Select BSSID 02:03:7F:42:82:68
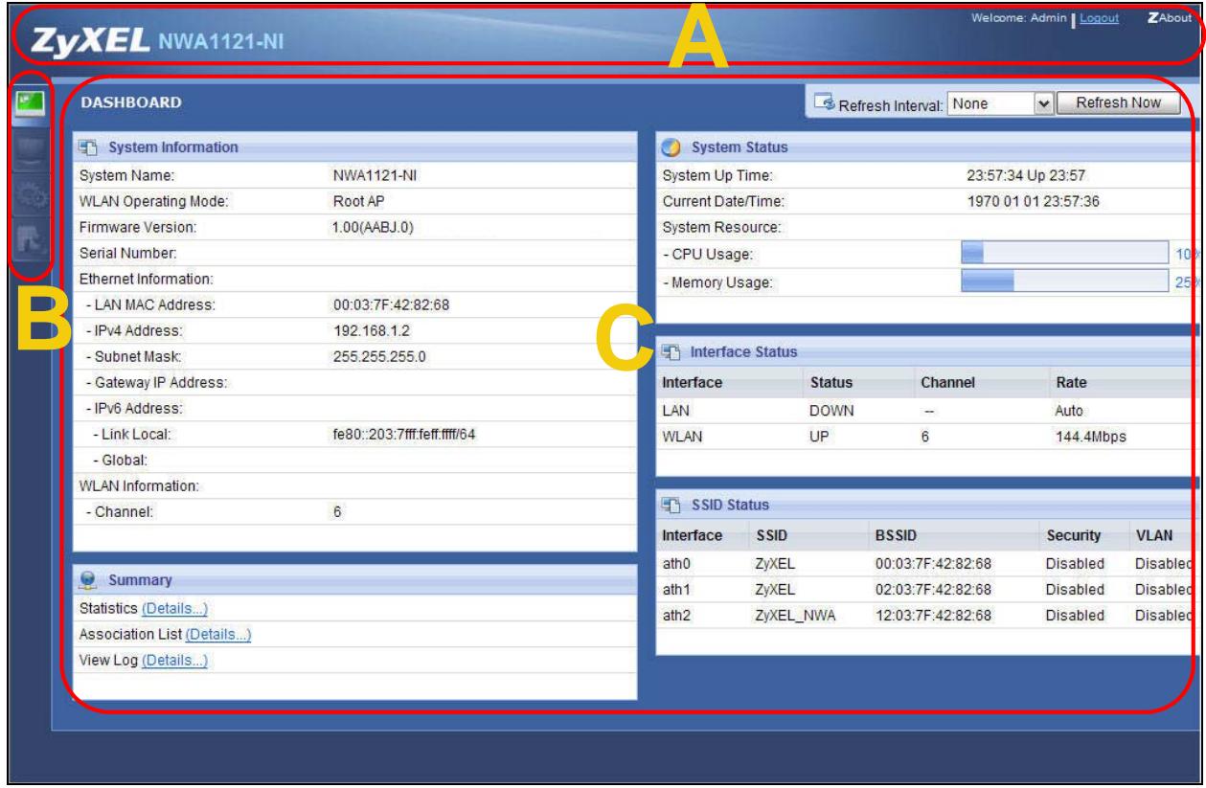Screen dimensions: 1206x788 point(933,588)
